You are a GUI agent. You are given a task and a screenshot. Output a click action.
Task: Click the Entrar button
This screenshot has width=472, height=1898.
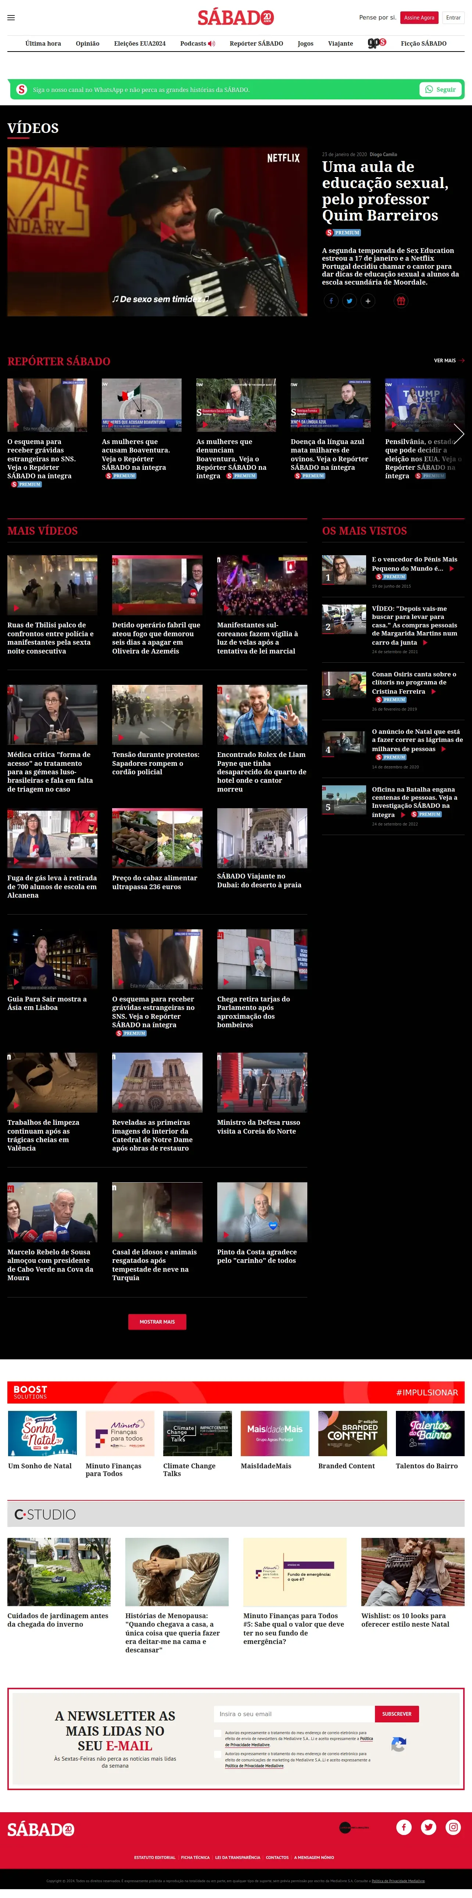pos(454,17)
